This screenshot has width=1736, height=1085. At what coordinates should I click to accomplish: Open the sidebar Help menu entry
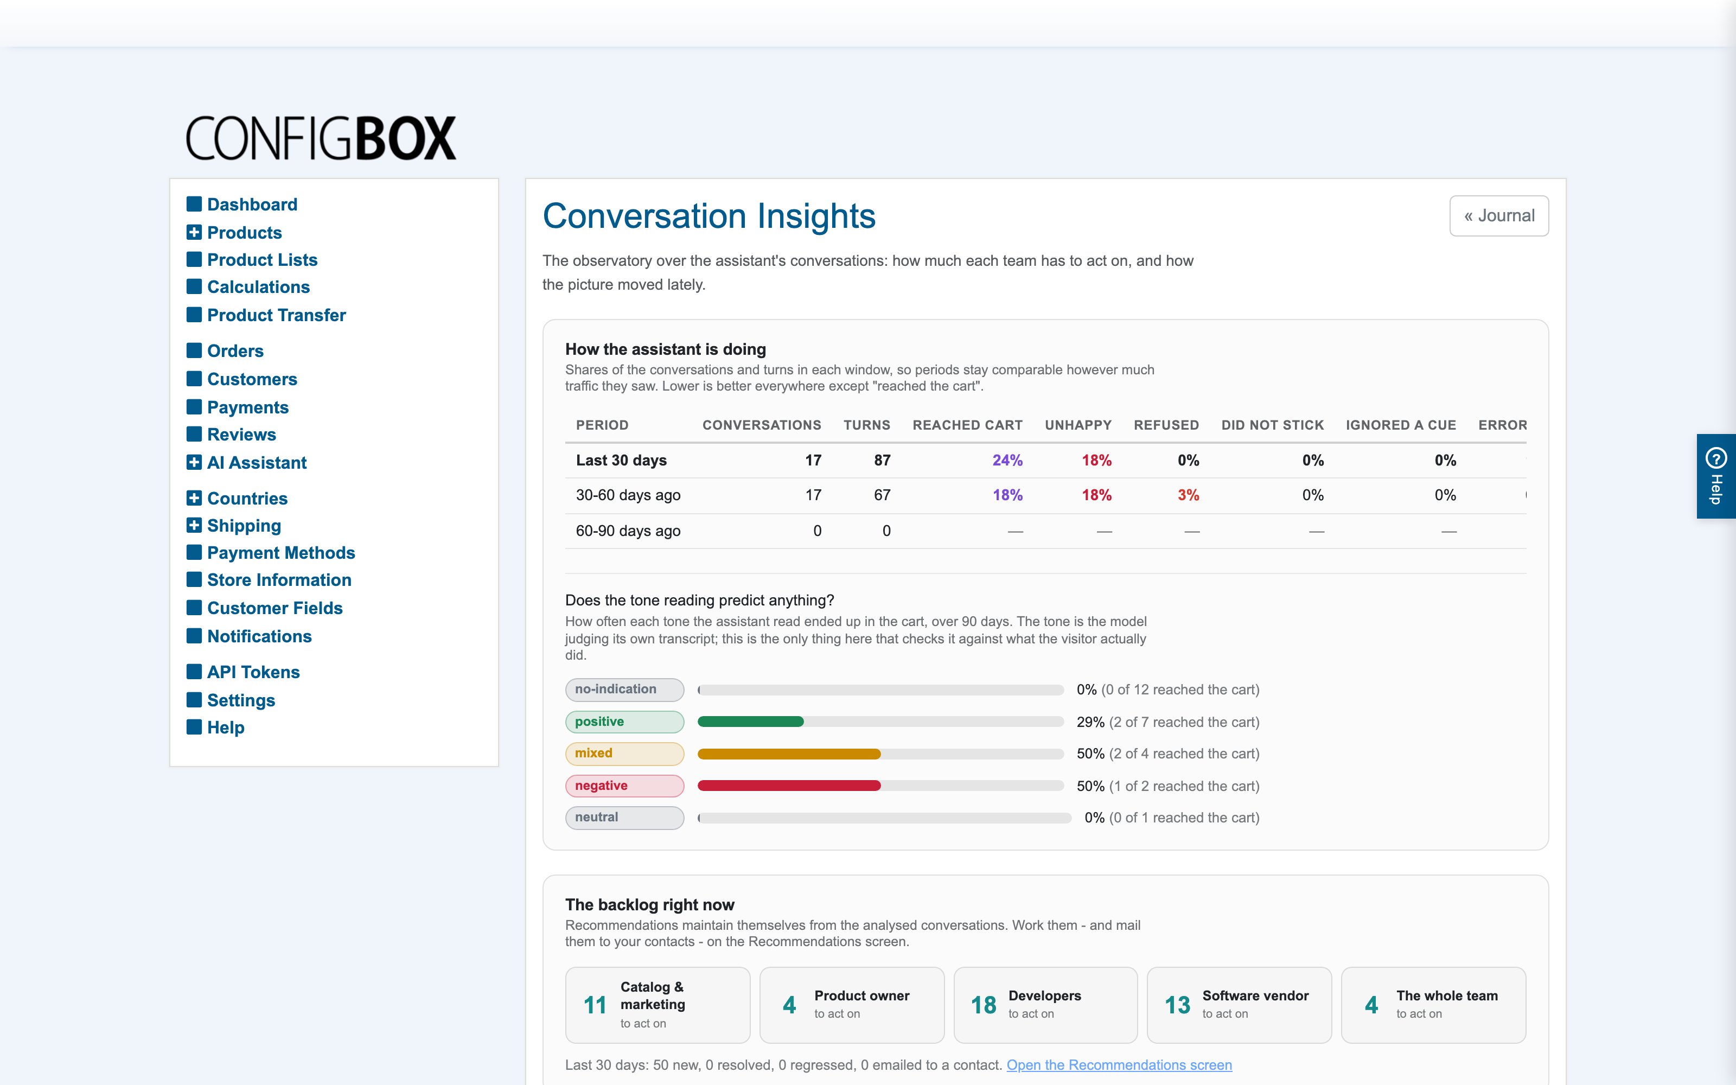[226, 727]
